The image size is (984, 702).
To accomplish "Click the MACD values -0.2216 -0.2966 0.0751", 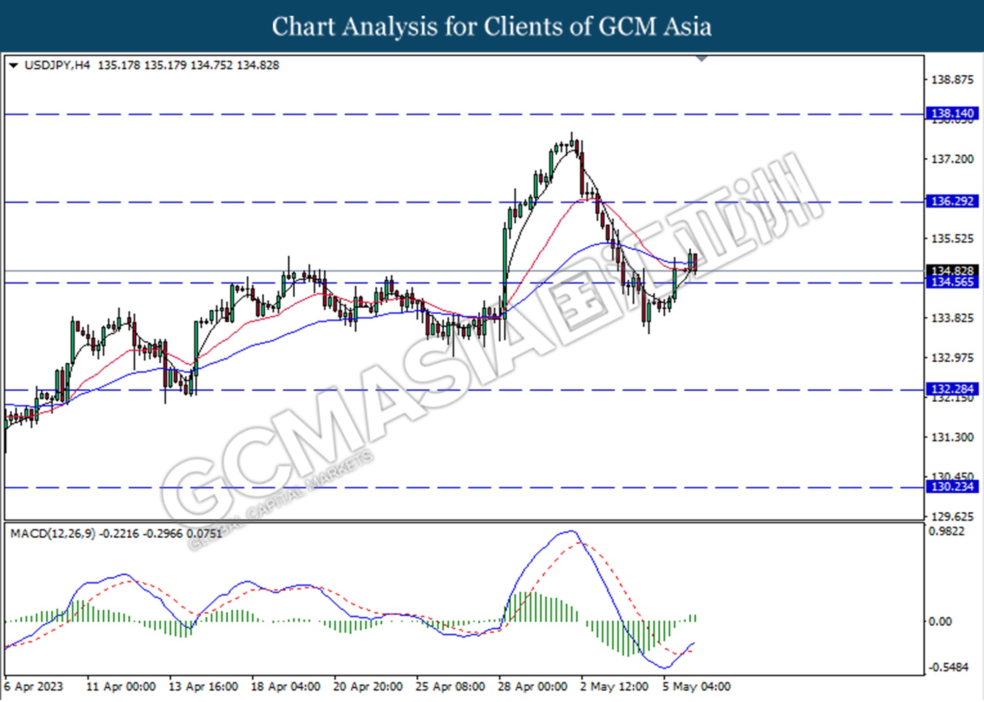I will click(x=161, y=533).
